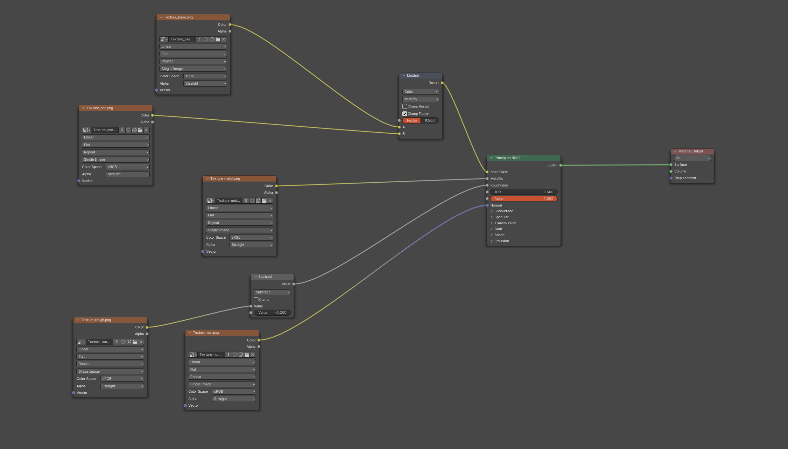Open Multiply blend mode dropdown
Screen dimensions: 788x449
(x=420, y=99)
